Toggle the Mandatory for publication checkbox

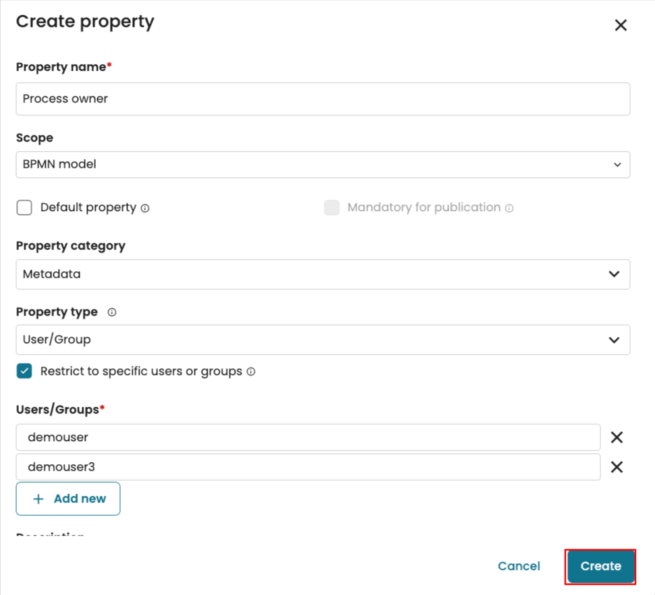click(332, 208)
